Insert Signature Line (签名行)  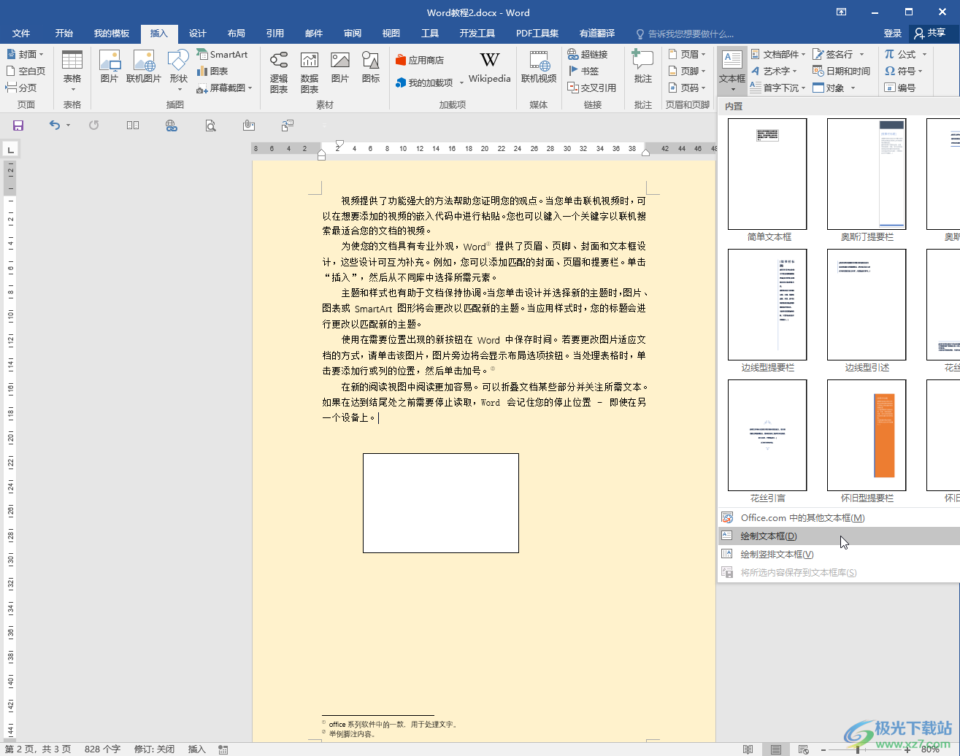[x=838, y=54]
